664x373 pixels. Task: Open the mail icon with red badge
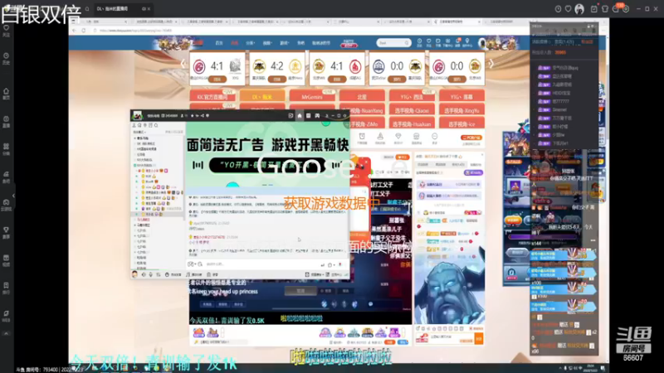[x=617, y=8]
